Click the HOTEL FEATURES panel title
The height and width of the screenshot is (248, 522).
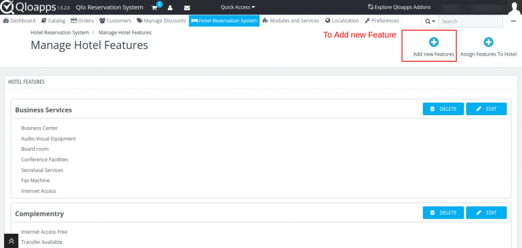[27, 82]
